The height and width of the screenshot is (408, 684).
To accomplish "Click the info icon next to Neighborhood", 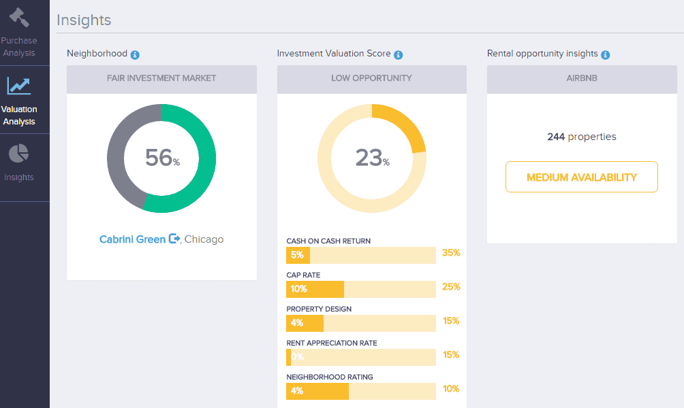I will 135,54.
